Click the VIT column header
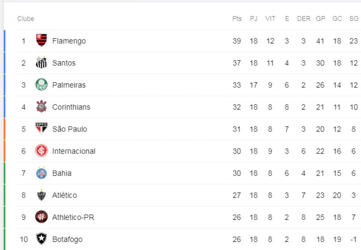Image resolution: width=361 pixels, height=250 pixels. [270, 18]
